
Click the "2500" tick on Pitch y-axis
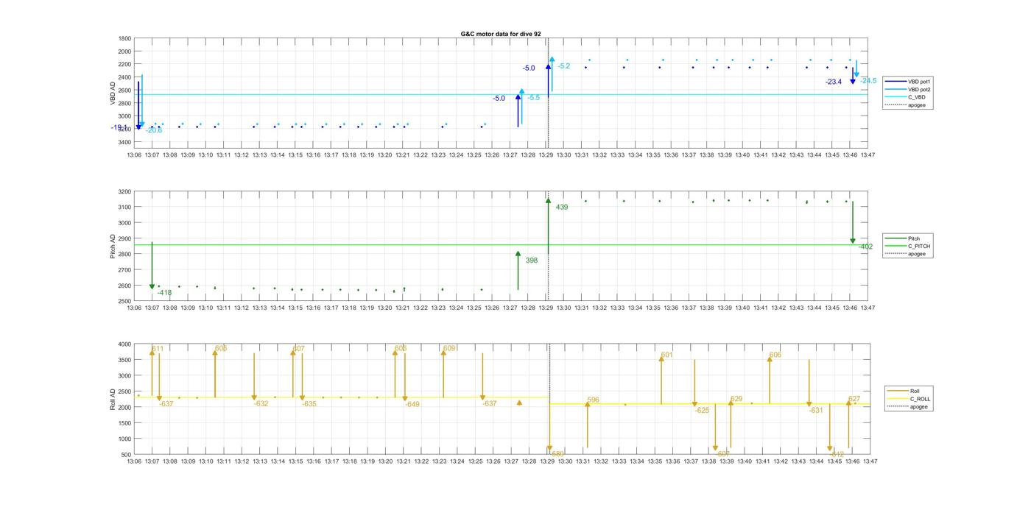[x=124, y=301]
